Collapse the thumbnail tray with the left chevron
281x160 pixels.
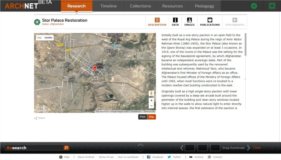[x=182, y=148]
